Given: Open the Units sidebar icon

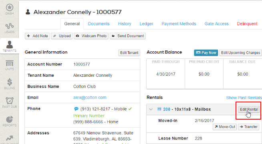Looking at the screenshot, I should (x=10, y=64).
